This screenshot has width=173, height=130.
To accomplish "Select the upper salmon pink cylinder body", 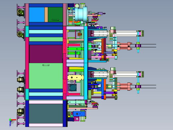I will (x=124, y=46).
